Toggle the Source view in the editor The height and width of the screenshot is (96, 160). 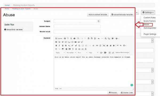pos(59,38)
